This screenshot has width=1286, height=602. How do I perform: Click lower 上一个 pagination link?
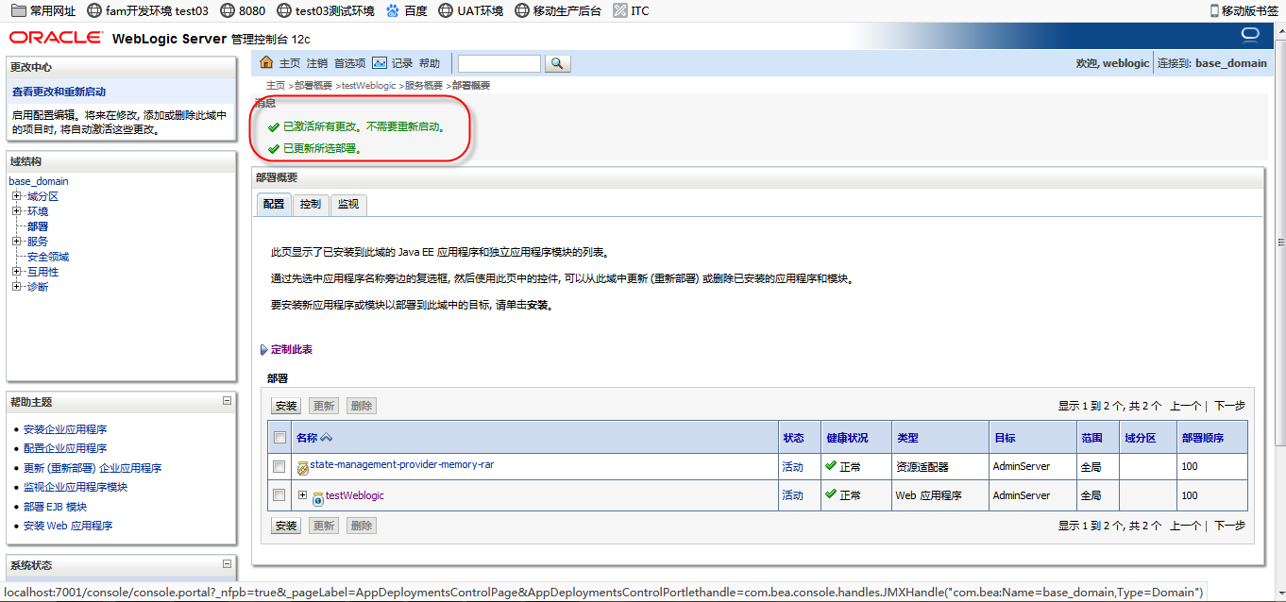1185,526
